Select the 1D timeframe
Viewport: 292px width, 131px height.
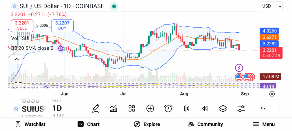click(x=57, y=108)
